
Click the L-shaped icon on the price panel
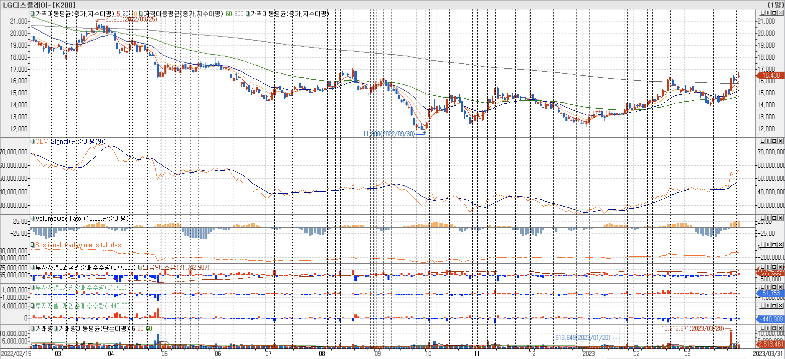pyautogui.click(x=763, y=13)
